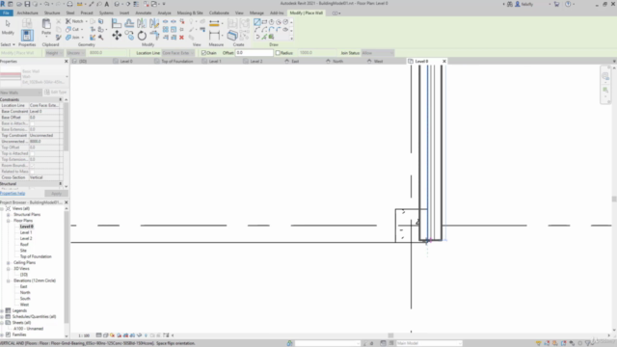The image size is (617, 347).
Task: Select the Copy tool in Modify panel
Action: point(129,36)
